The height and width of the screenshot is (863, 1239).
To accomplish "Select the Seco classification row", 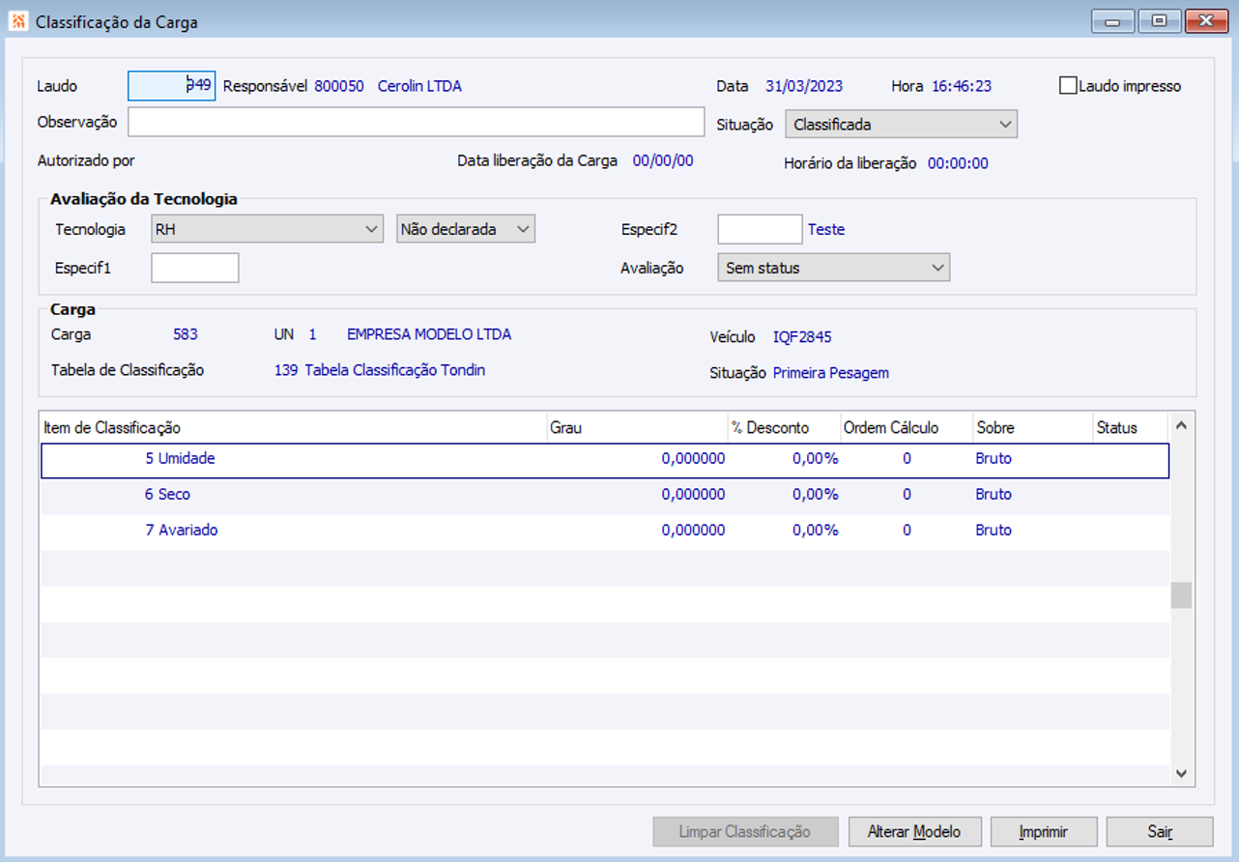I will pyautogui.click(x=167, y=495).
